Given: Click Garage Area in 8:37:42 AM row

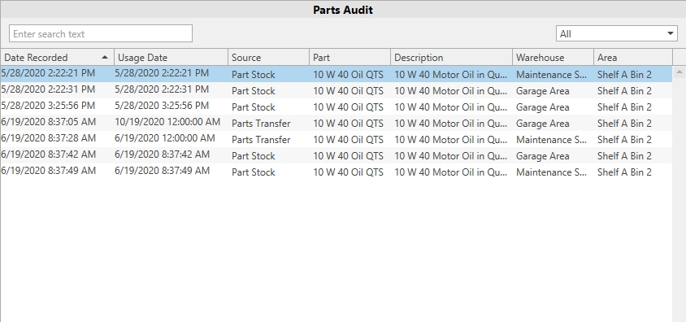Looking at the screenshot, I should 542,156.
